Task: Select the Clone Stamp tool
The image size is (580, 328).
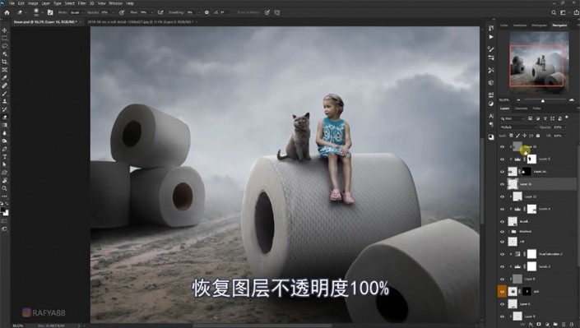Action: pyautogui.click(x=4, y=101)
